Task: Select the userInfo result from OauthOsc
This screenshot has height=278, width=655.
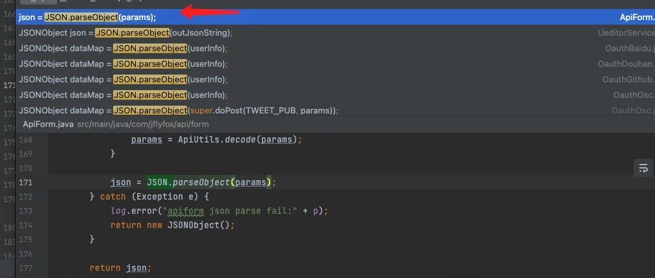Action: (335, 95)
